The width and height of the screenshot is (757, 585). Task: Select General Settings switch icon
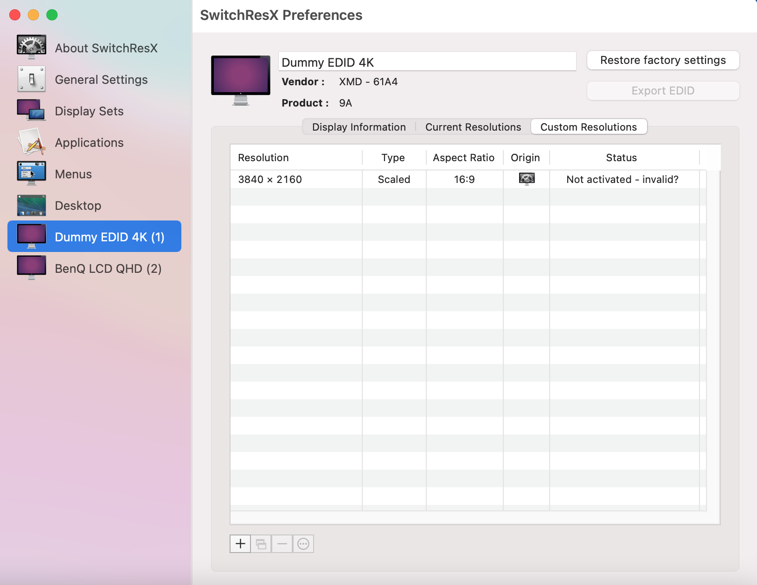pos(32,79)
